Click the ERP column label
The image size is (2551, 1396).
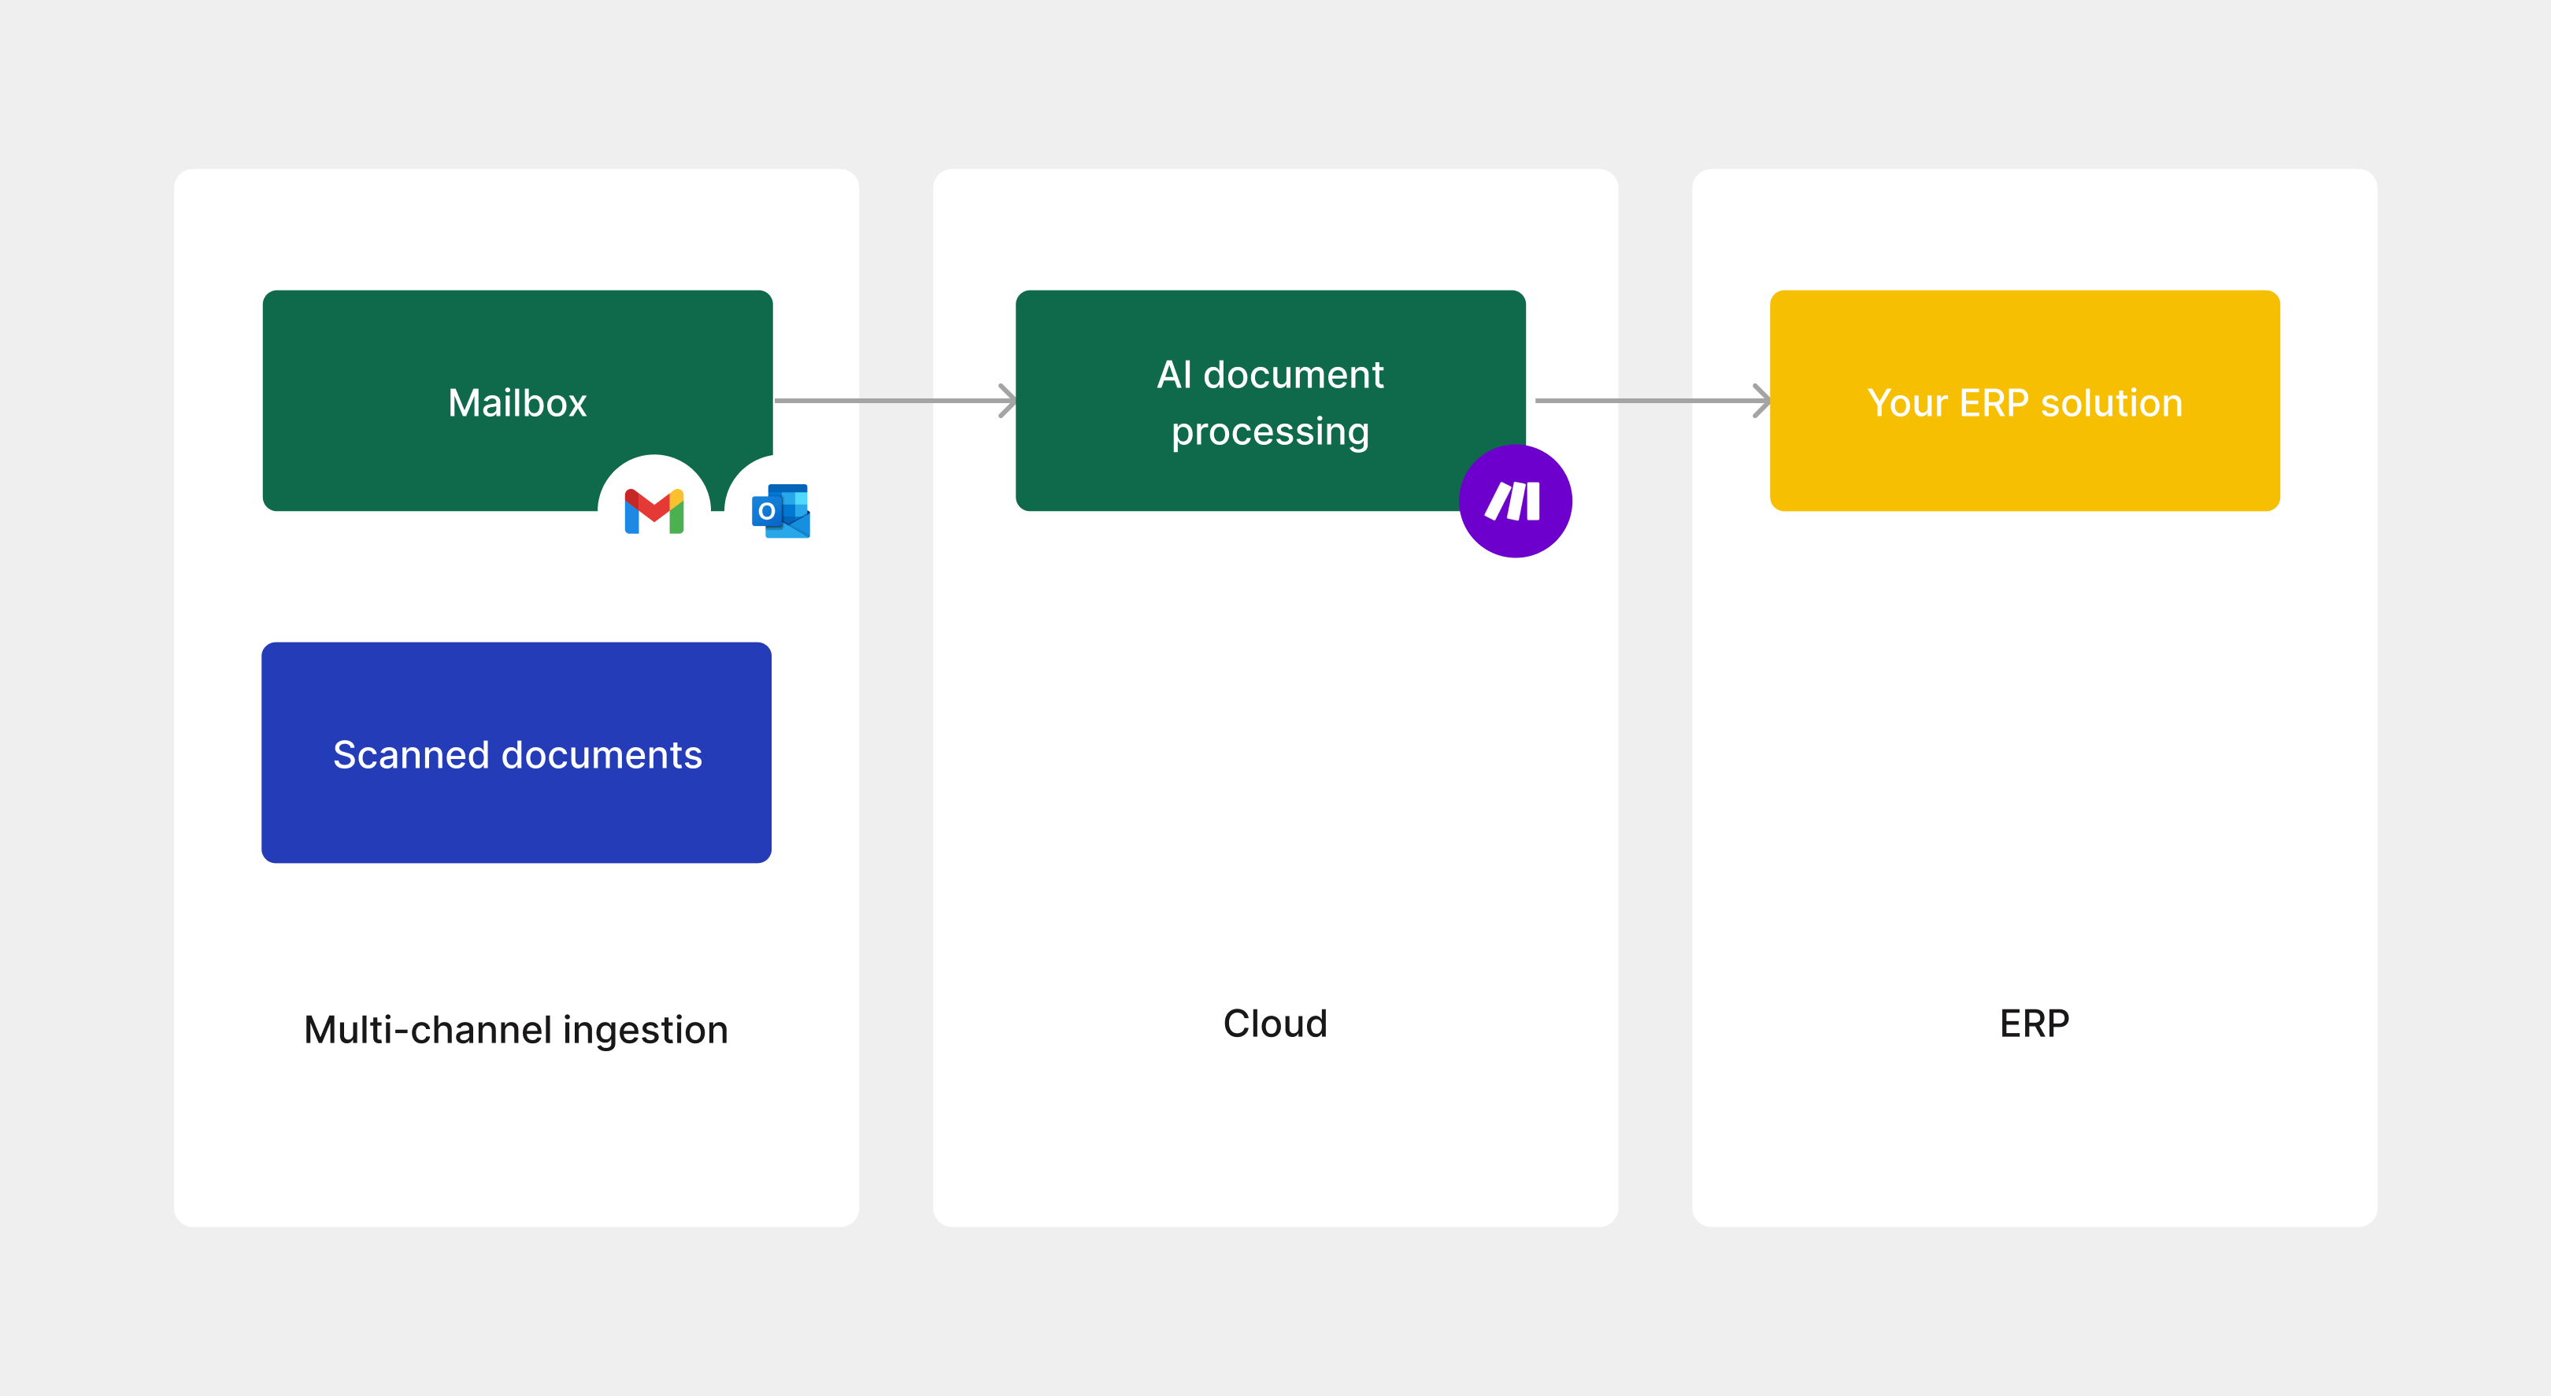(x=2034, y=1024)
